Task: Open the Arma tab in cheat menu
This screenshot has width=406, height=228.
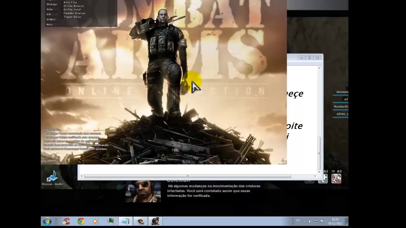Action: click(52, 9)
